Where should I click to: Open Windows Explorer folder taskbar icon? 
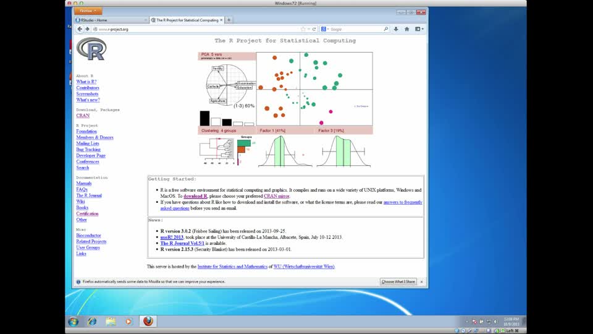[x=111, y=322]
